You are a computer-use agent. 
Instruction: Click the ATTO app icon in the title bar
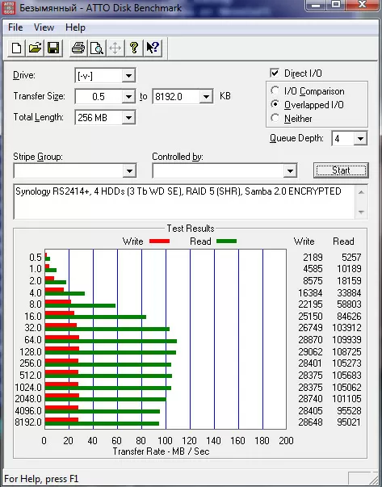pyautogui.click(x=8, y=8)
